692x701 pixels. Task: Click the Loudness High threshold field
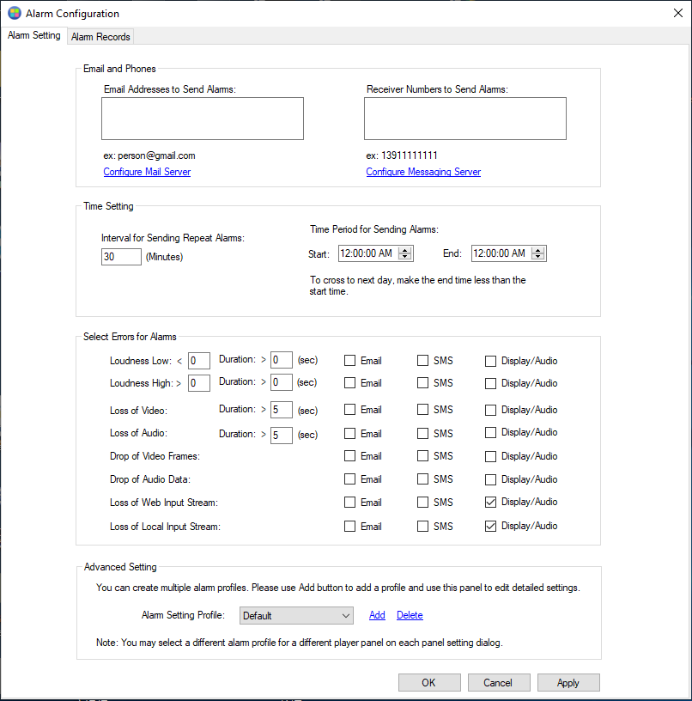click(199, 383)
